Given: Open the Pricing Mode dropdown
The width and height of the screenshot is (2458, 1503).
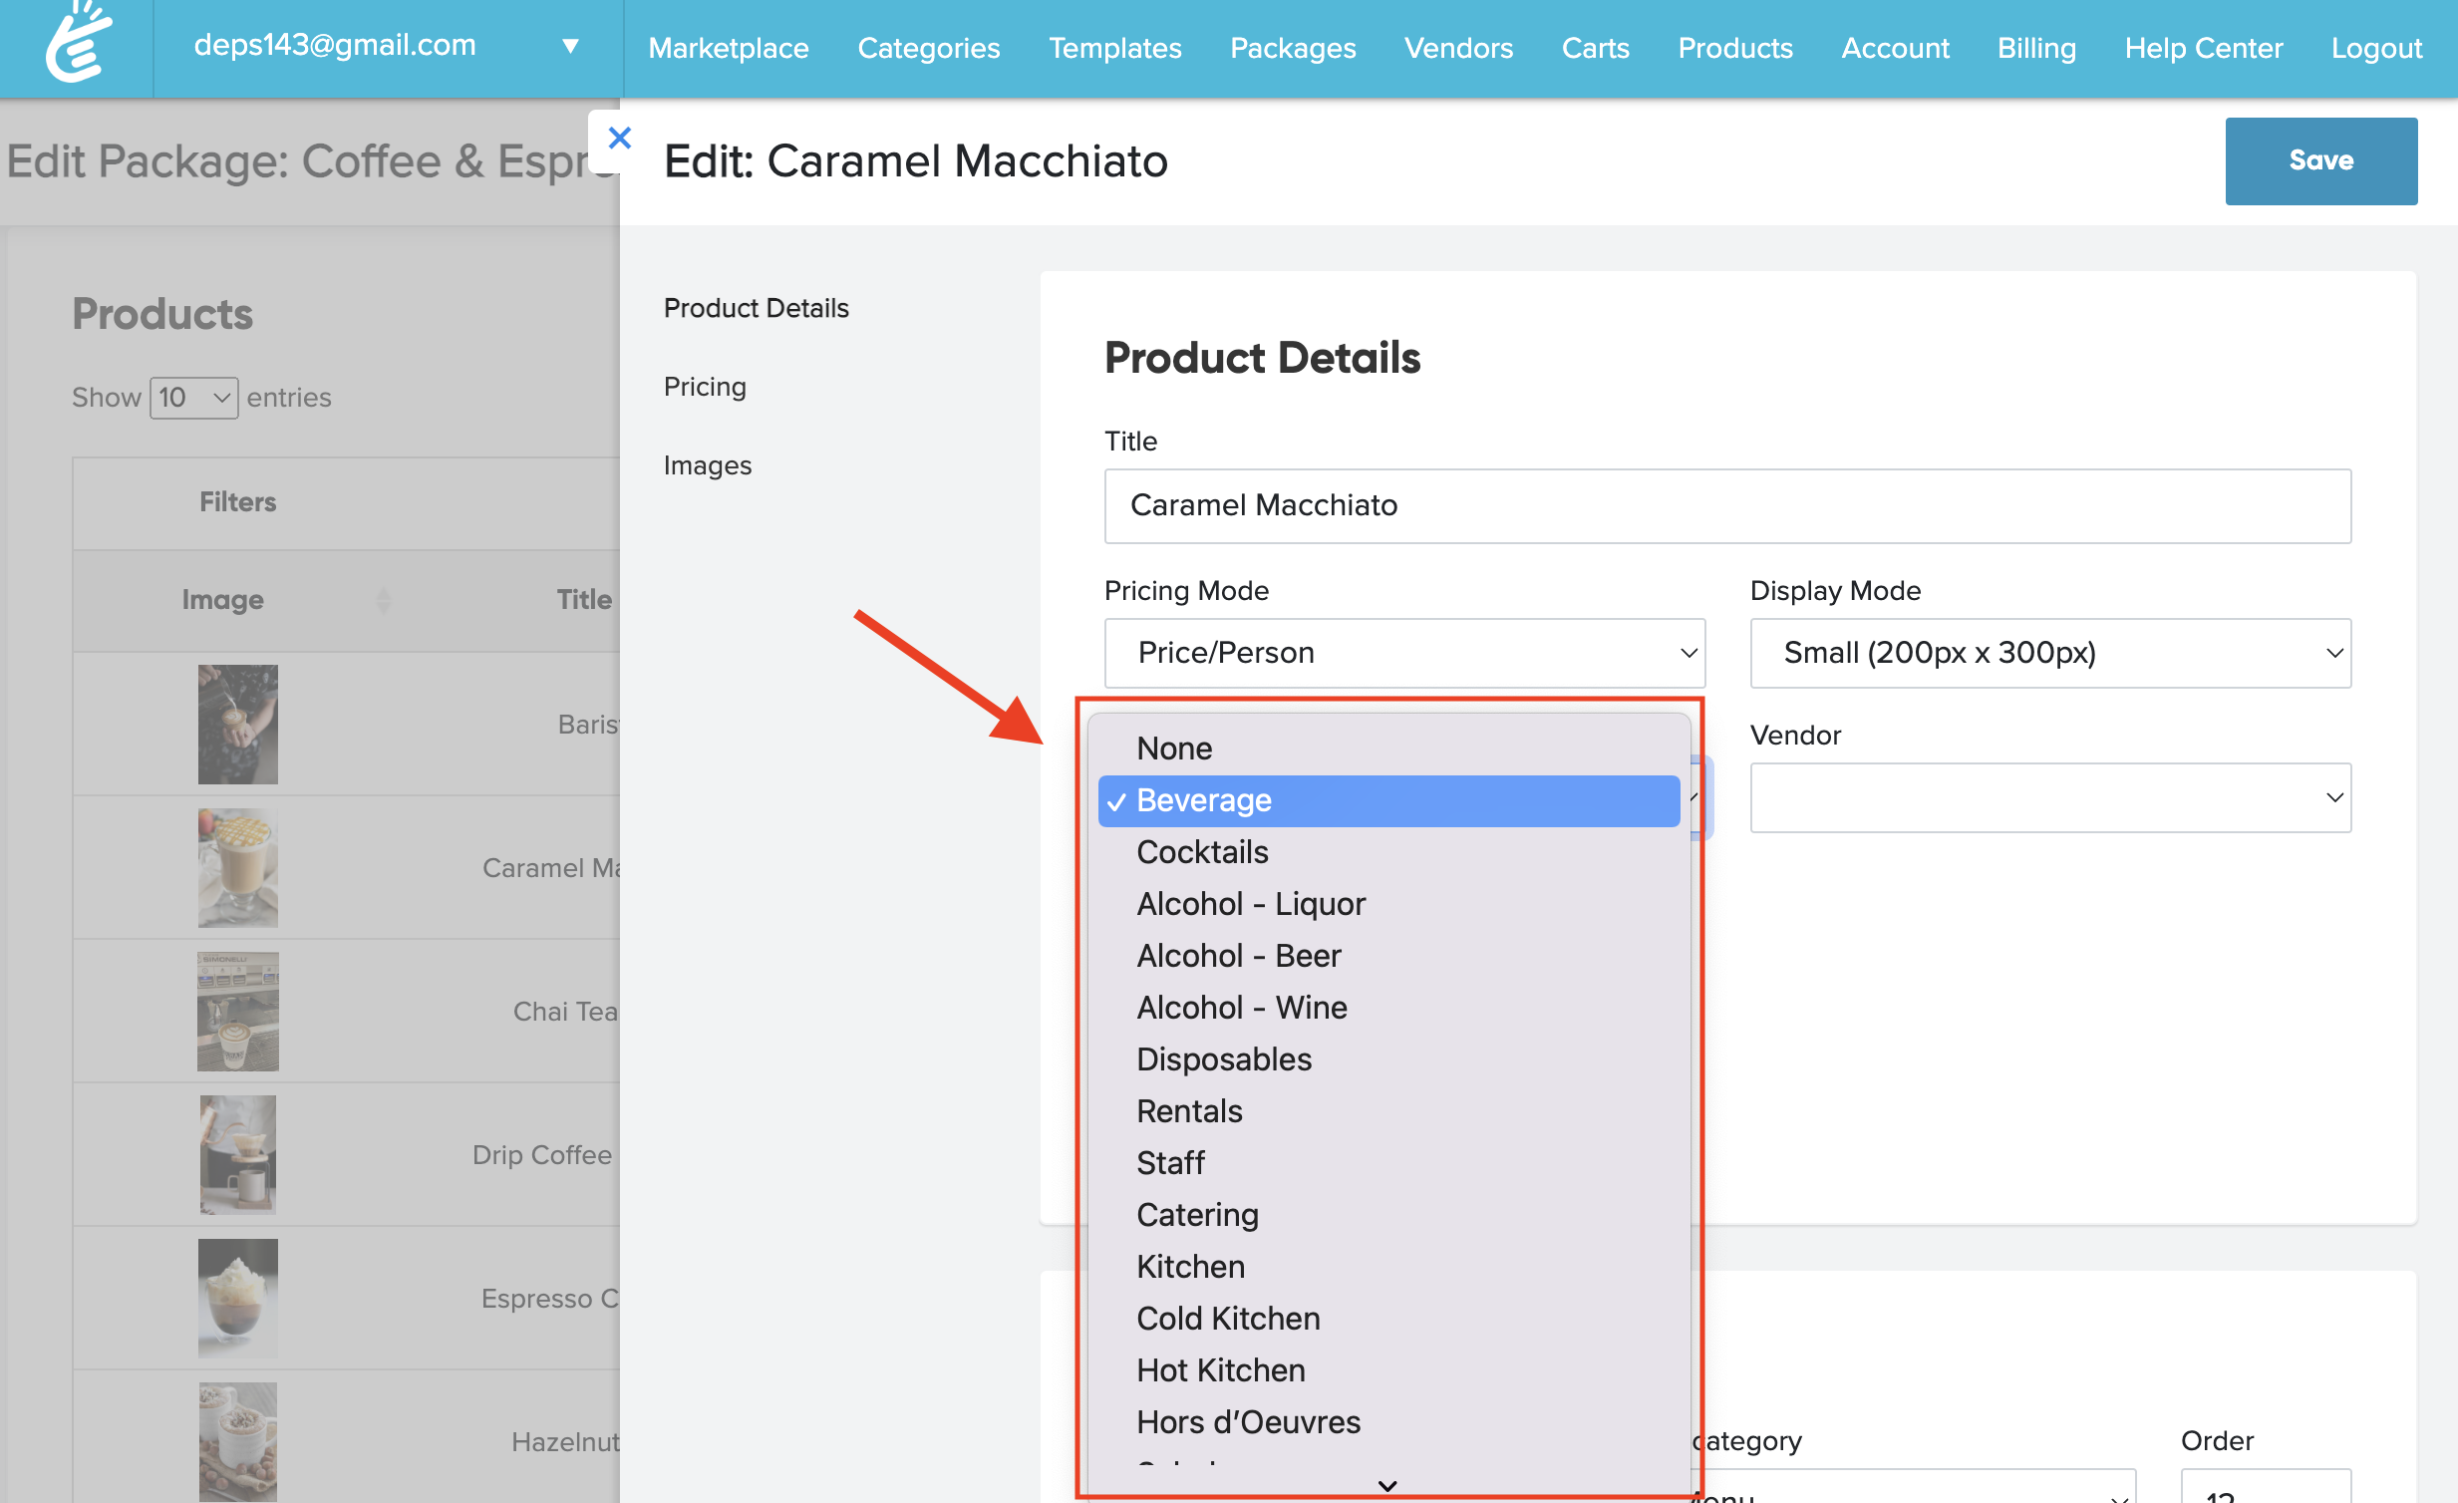Looking at the screenshot, I should (1403, 652).
